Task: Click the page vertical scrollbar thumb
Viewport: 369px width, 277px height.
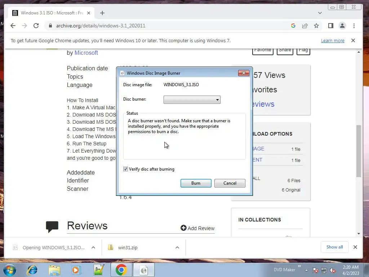Action: coord(359,151)
